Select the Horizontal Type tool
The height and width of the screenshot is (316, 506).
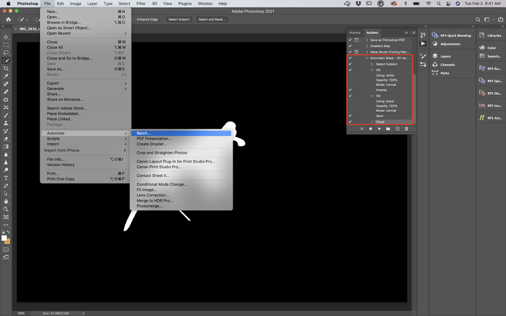[6, 178]
